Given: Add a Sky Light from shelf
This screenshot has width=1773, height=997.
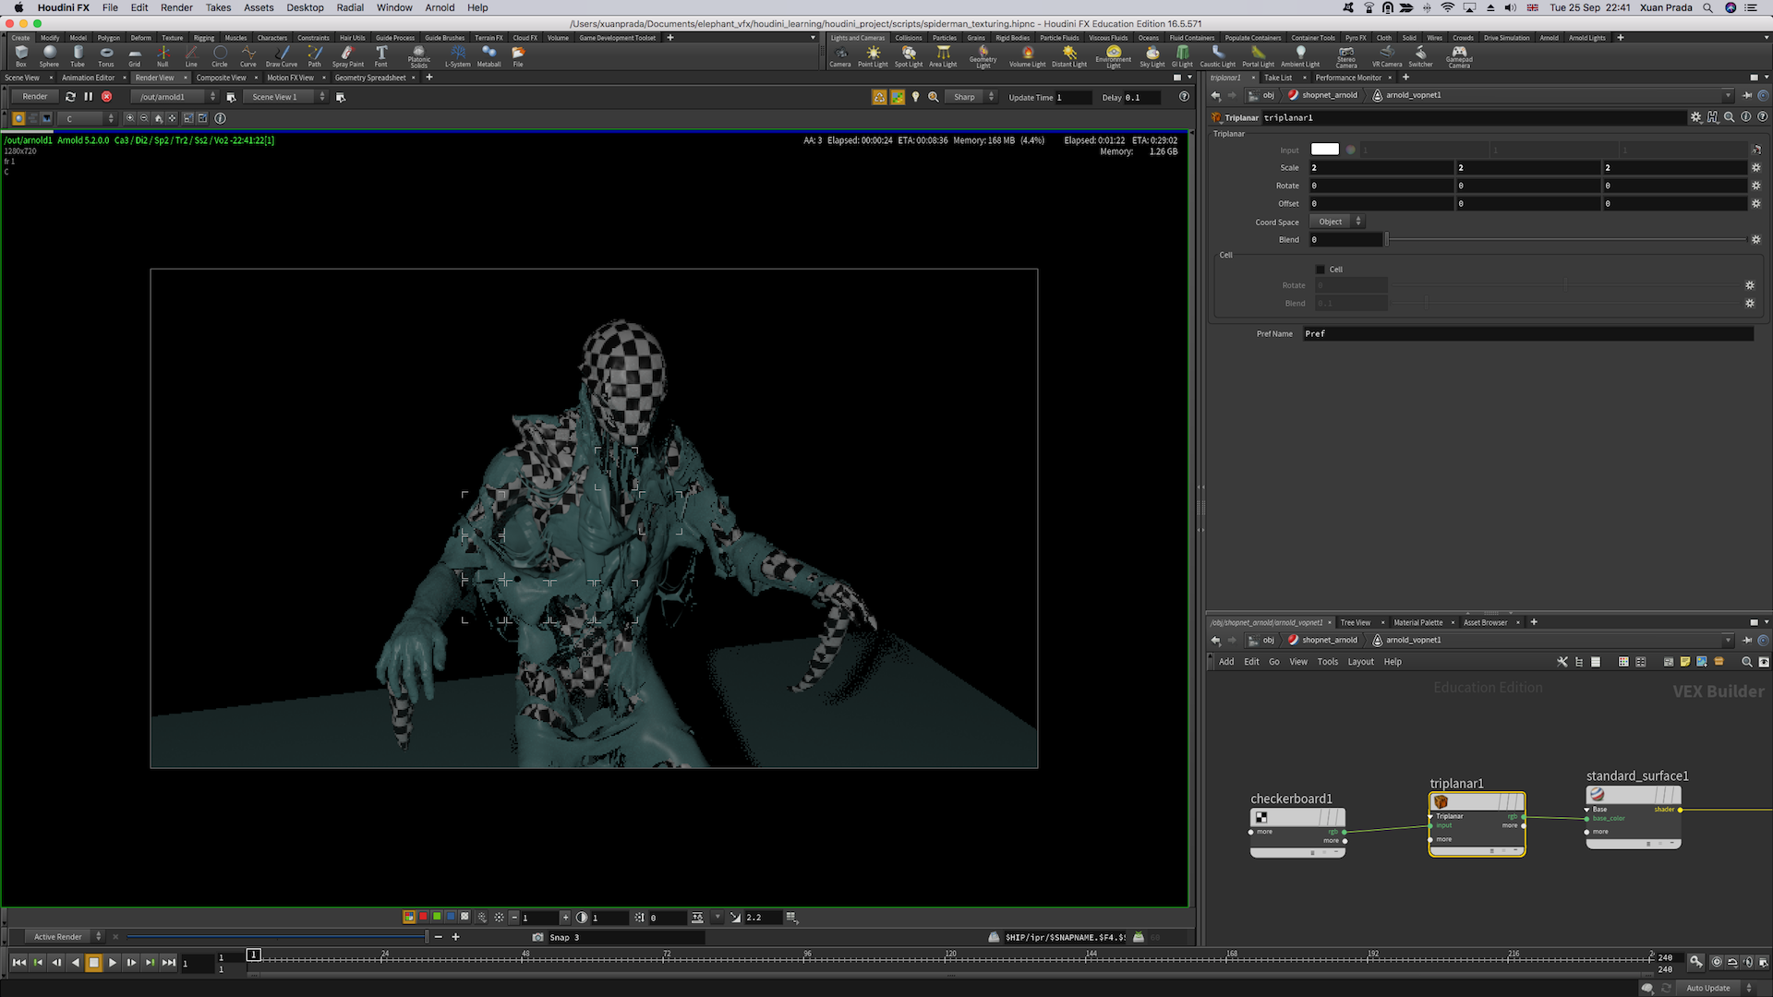Looking at the screenshot, I should (1152, 56).
